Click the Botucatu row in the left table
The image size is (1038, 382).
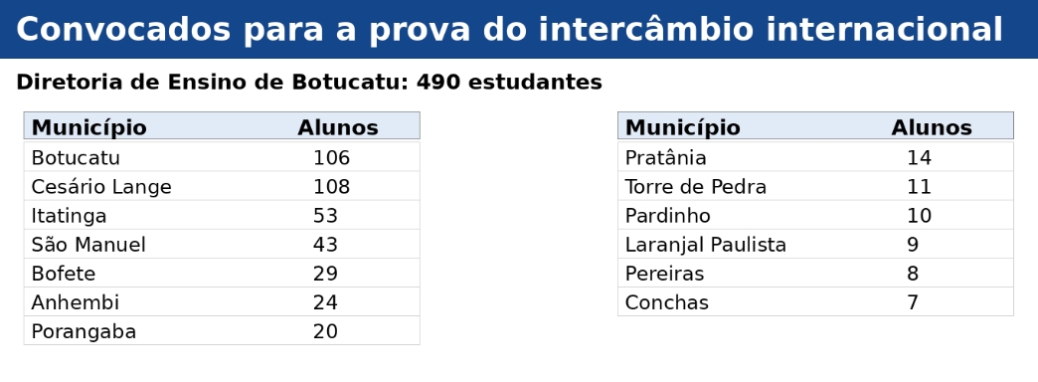pos(222,157)
